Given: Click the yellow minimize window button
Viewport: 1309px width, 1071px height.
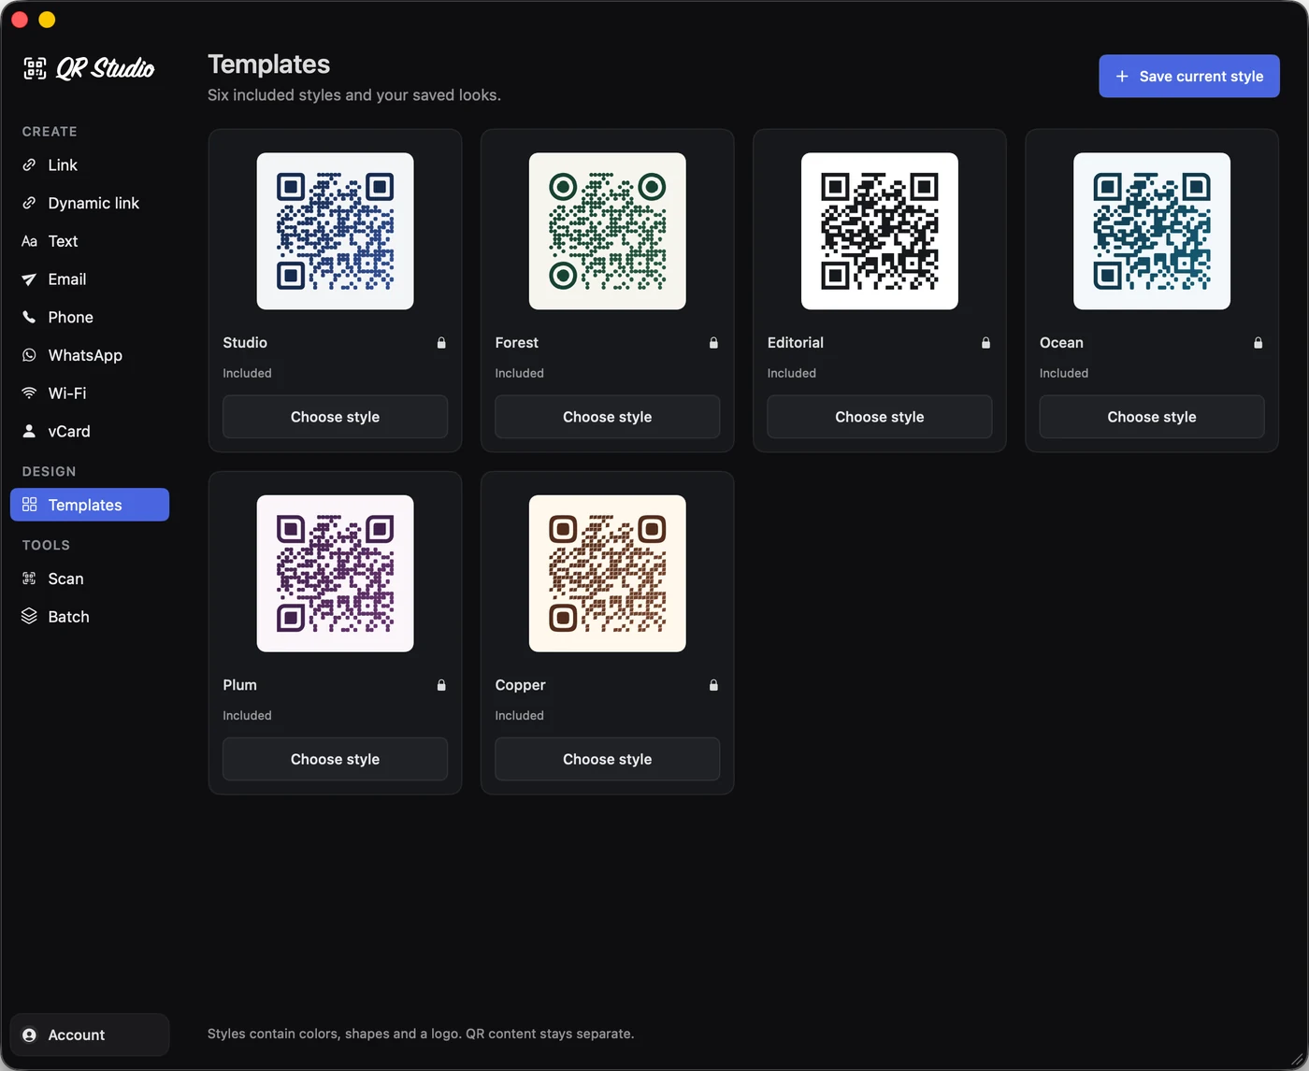Looking at the screenshot, I should [x=47, y=20].
